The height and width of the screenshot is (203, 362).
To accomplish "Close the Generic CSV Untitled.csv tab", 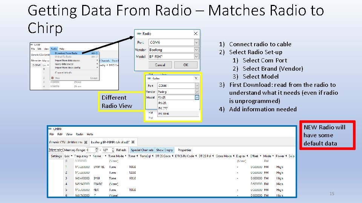I will [86, 142].
